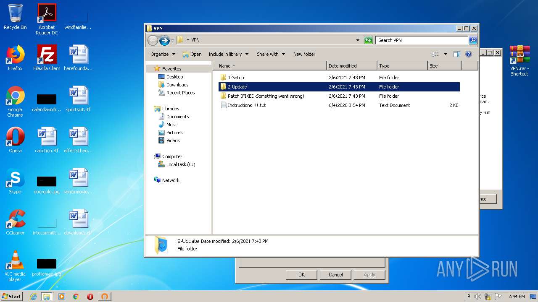Open Downloads in the navigation pane
The height and width of the screenshot is (302, 538).
tap(173, 85)
